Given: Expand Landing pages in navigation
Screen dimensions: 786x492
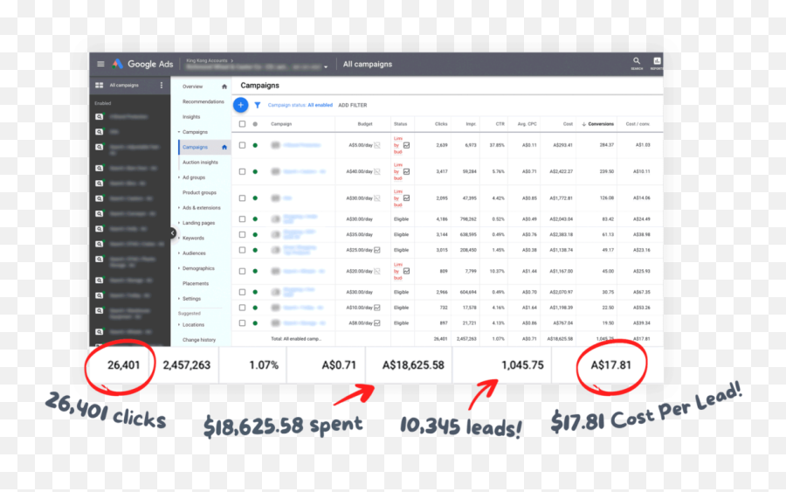Looking at the screenshot, I should click(179, 223).
